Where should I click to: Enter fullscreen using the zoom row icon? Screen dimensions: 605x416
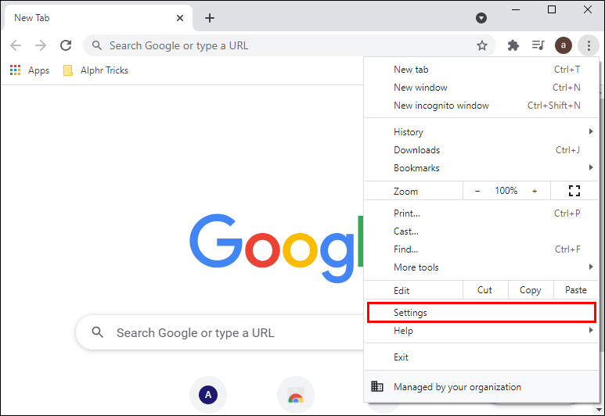click(574, 191)
